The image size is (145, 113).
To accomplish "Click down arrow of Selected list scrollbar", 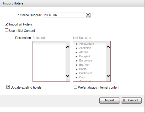I will [68, 76].
